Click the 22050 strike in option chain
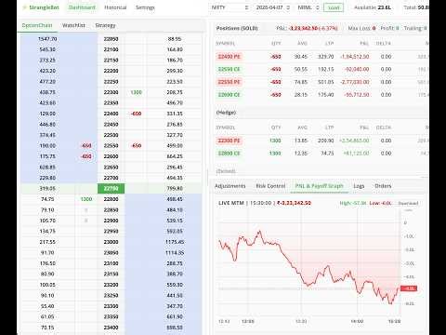This screenshot has width=446, height=335. (111, 39)
